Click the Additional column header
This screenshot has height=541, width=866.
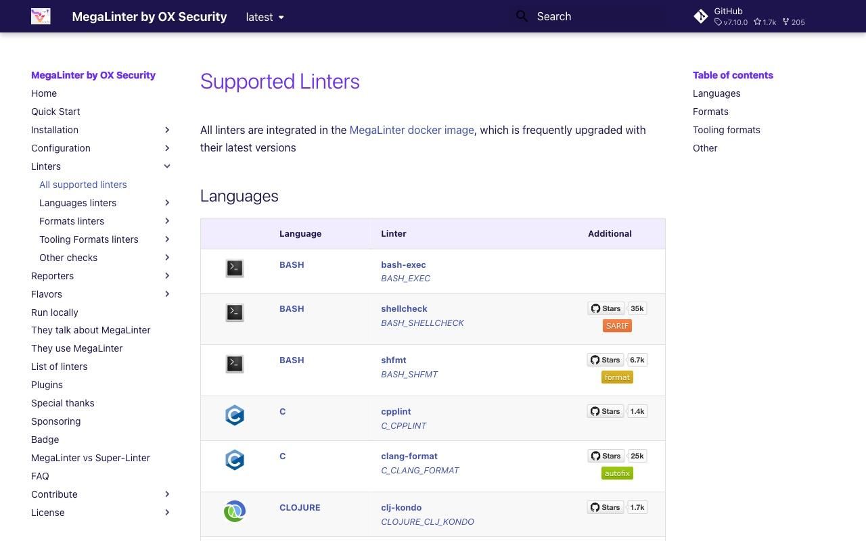610,233
